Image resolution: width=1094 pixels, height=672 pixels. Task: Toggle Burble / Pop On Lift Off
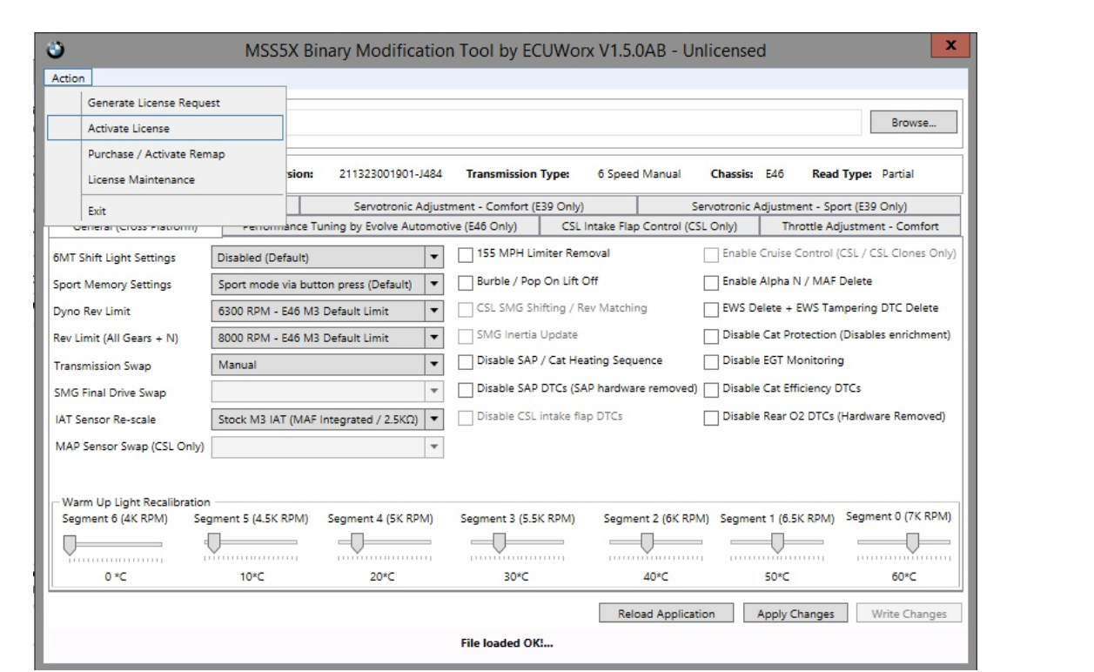[466, 281]
